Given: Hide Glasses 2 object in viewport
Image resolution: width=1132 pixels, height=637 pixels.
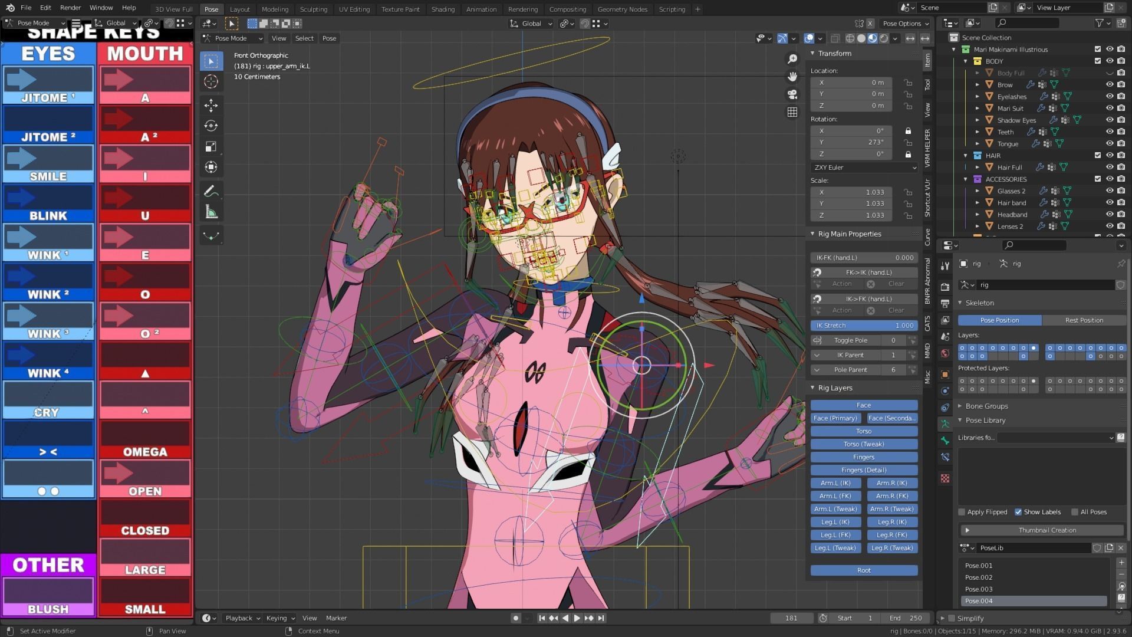Looking at the screenshot, I should click(1110, 191).
